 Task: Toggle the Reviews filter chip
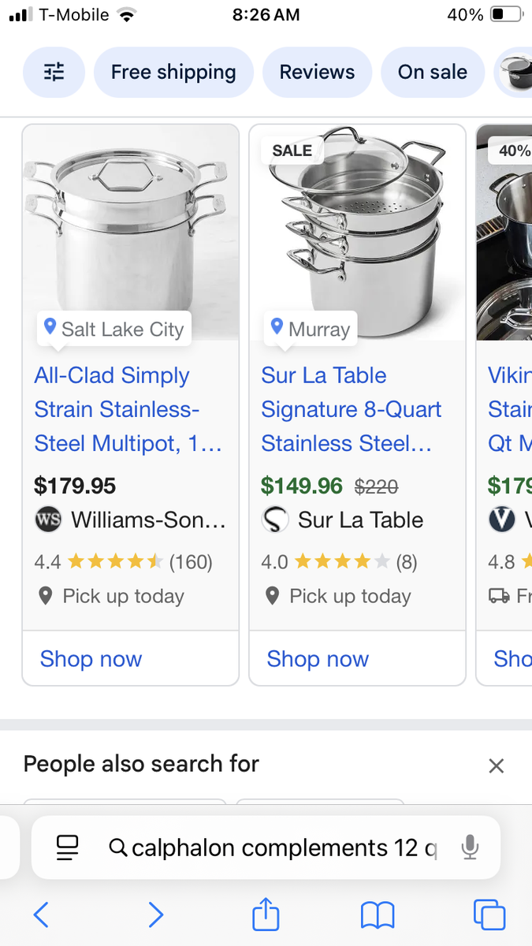click(317, 73)
